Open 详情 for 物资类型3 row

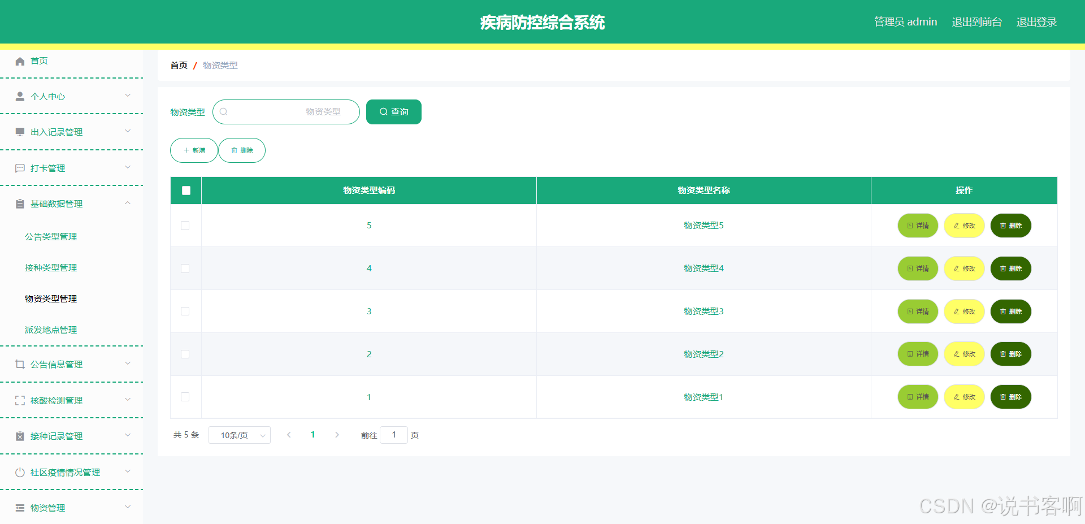[x=918, y=311]
